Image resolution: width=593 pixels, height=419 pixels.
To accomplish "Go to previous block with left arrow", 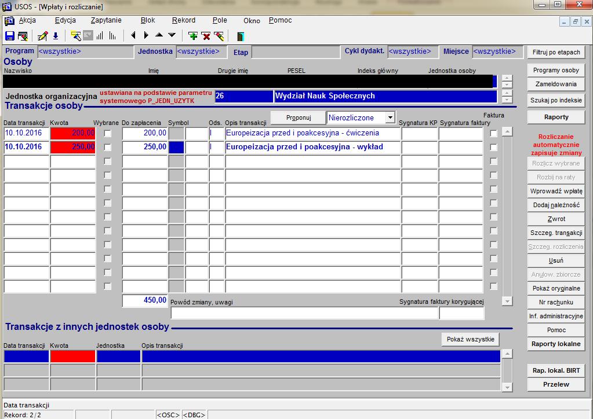I will coord(133,35).
